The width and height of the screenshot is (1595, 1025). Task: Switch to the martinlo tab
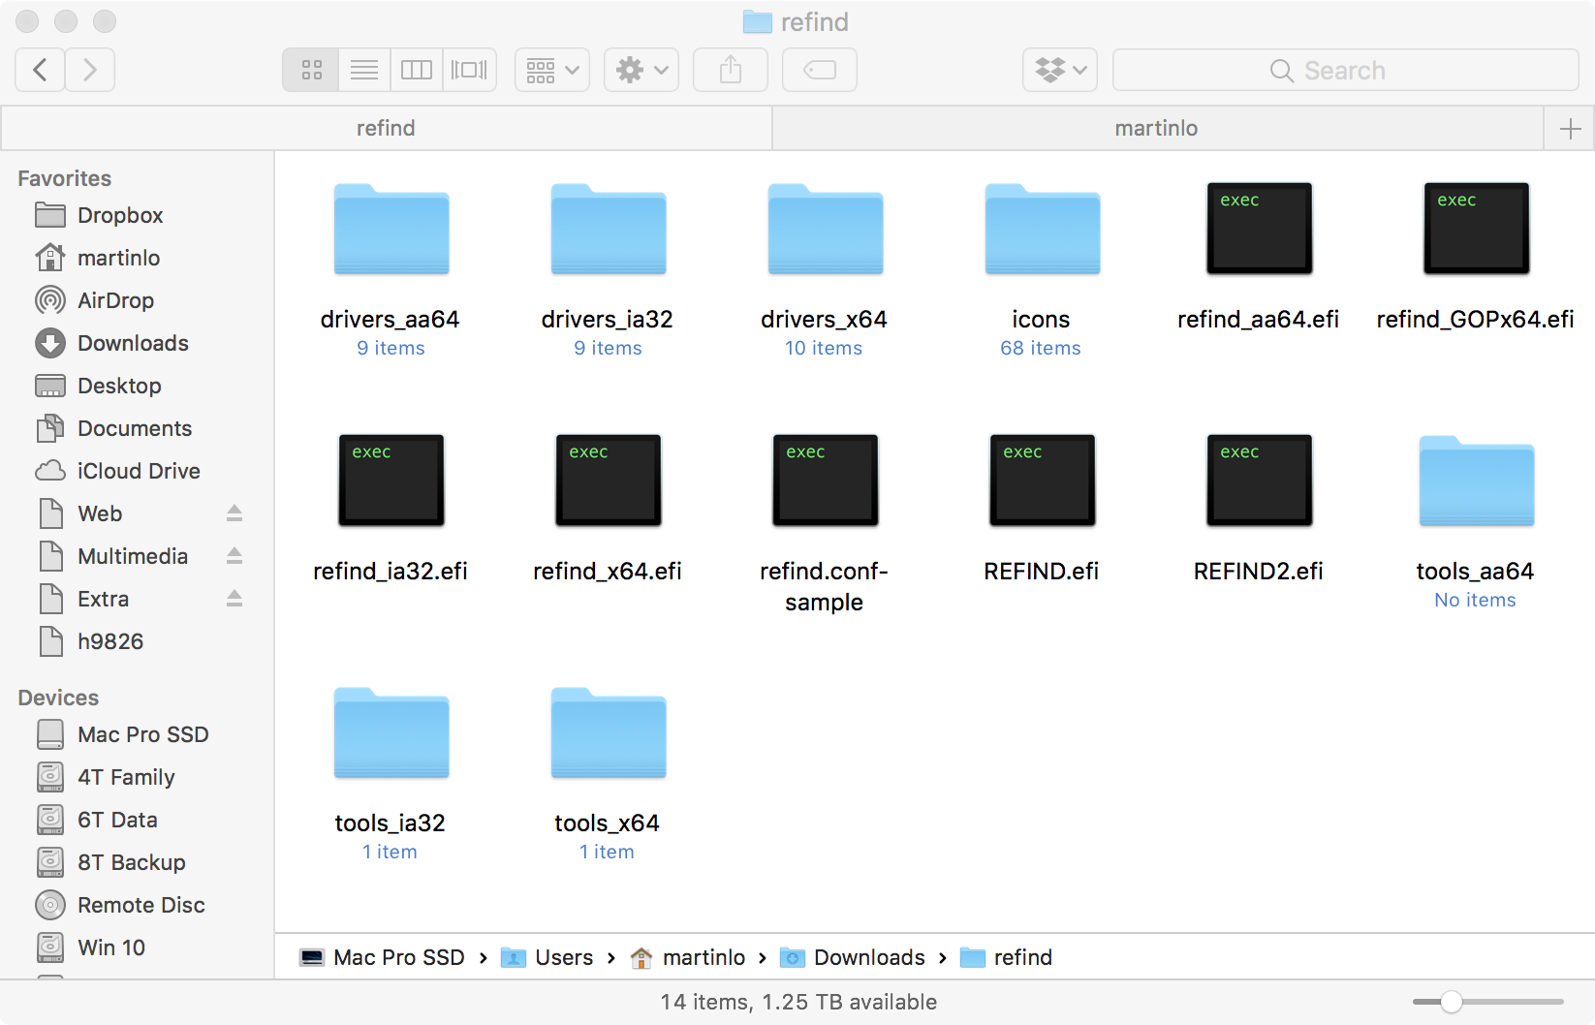(x=1157, y=128)
